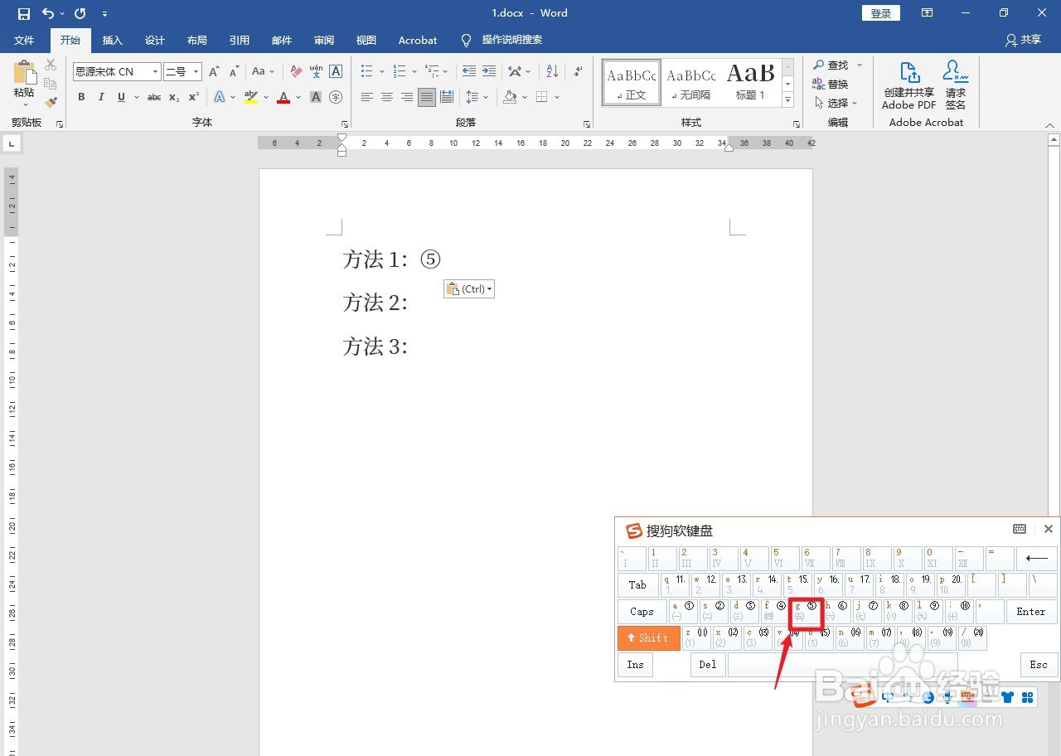Expand the styles gallery More arrow
This screenshot has width=1061, height=756.
[x=788, y=100]
